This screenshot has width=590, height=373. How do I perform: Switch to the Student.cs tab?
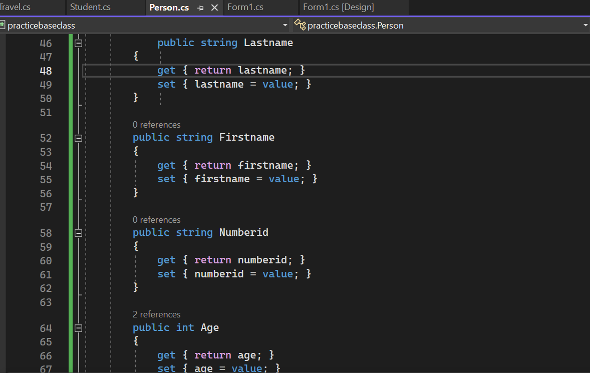click(x=90, y=8)
